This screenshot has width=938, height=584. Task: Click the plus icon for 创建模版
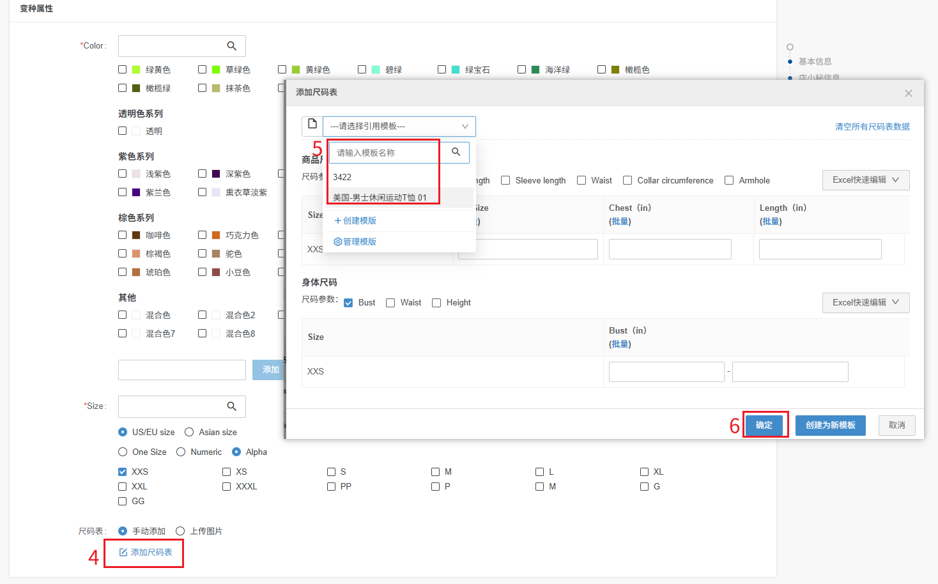click(x=338, y=221)
